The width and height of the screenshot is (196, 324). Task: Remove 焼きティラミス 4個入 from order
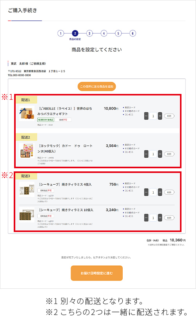tap(169, 193)
